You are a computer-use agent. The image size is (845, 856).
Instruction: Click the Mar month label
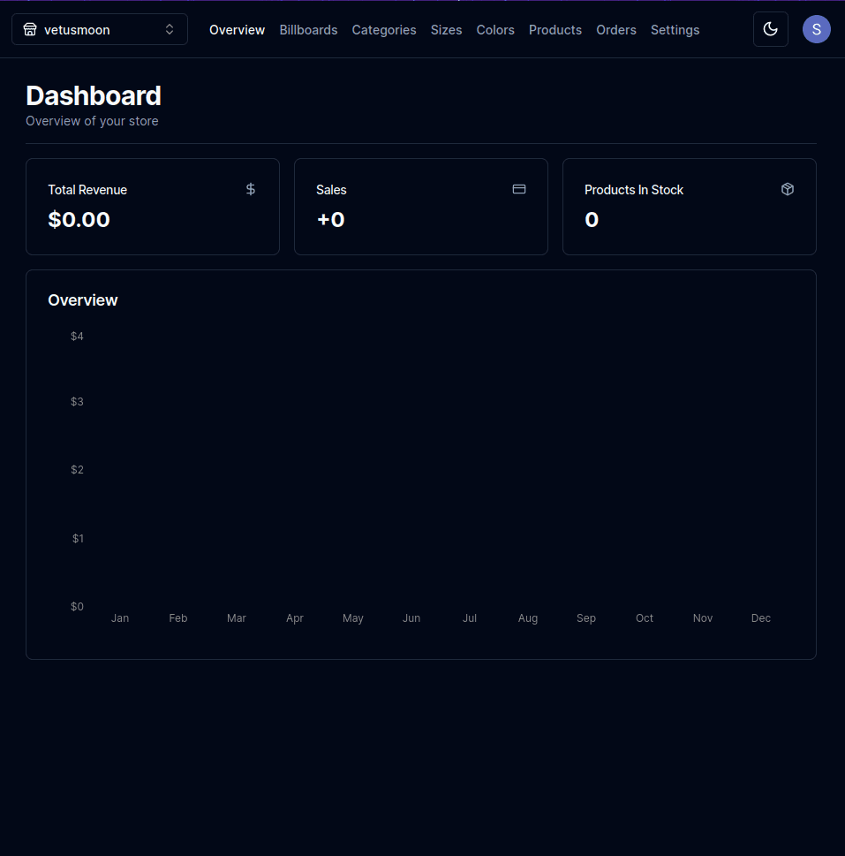[x=237, y=618]
